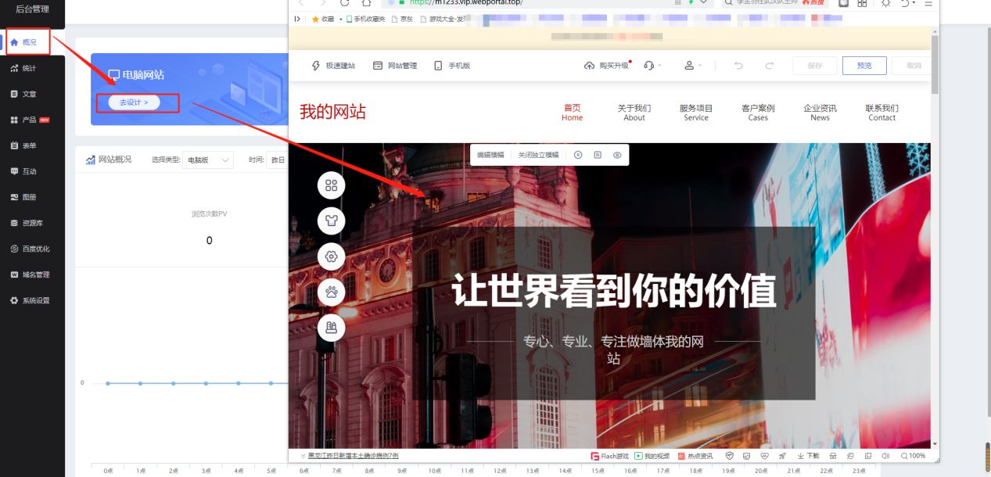Click the 100% zoom control
Screen dimensions: 991x477
click(914, 456)
